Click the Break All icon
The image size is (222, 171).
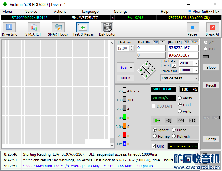tap(212, 30)
